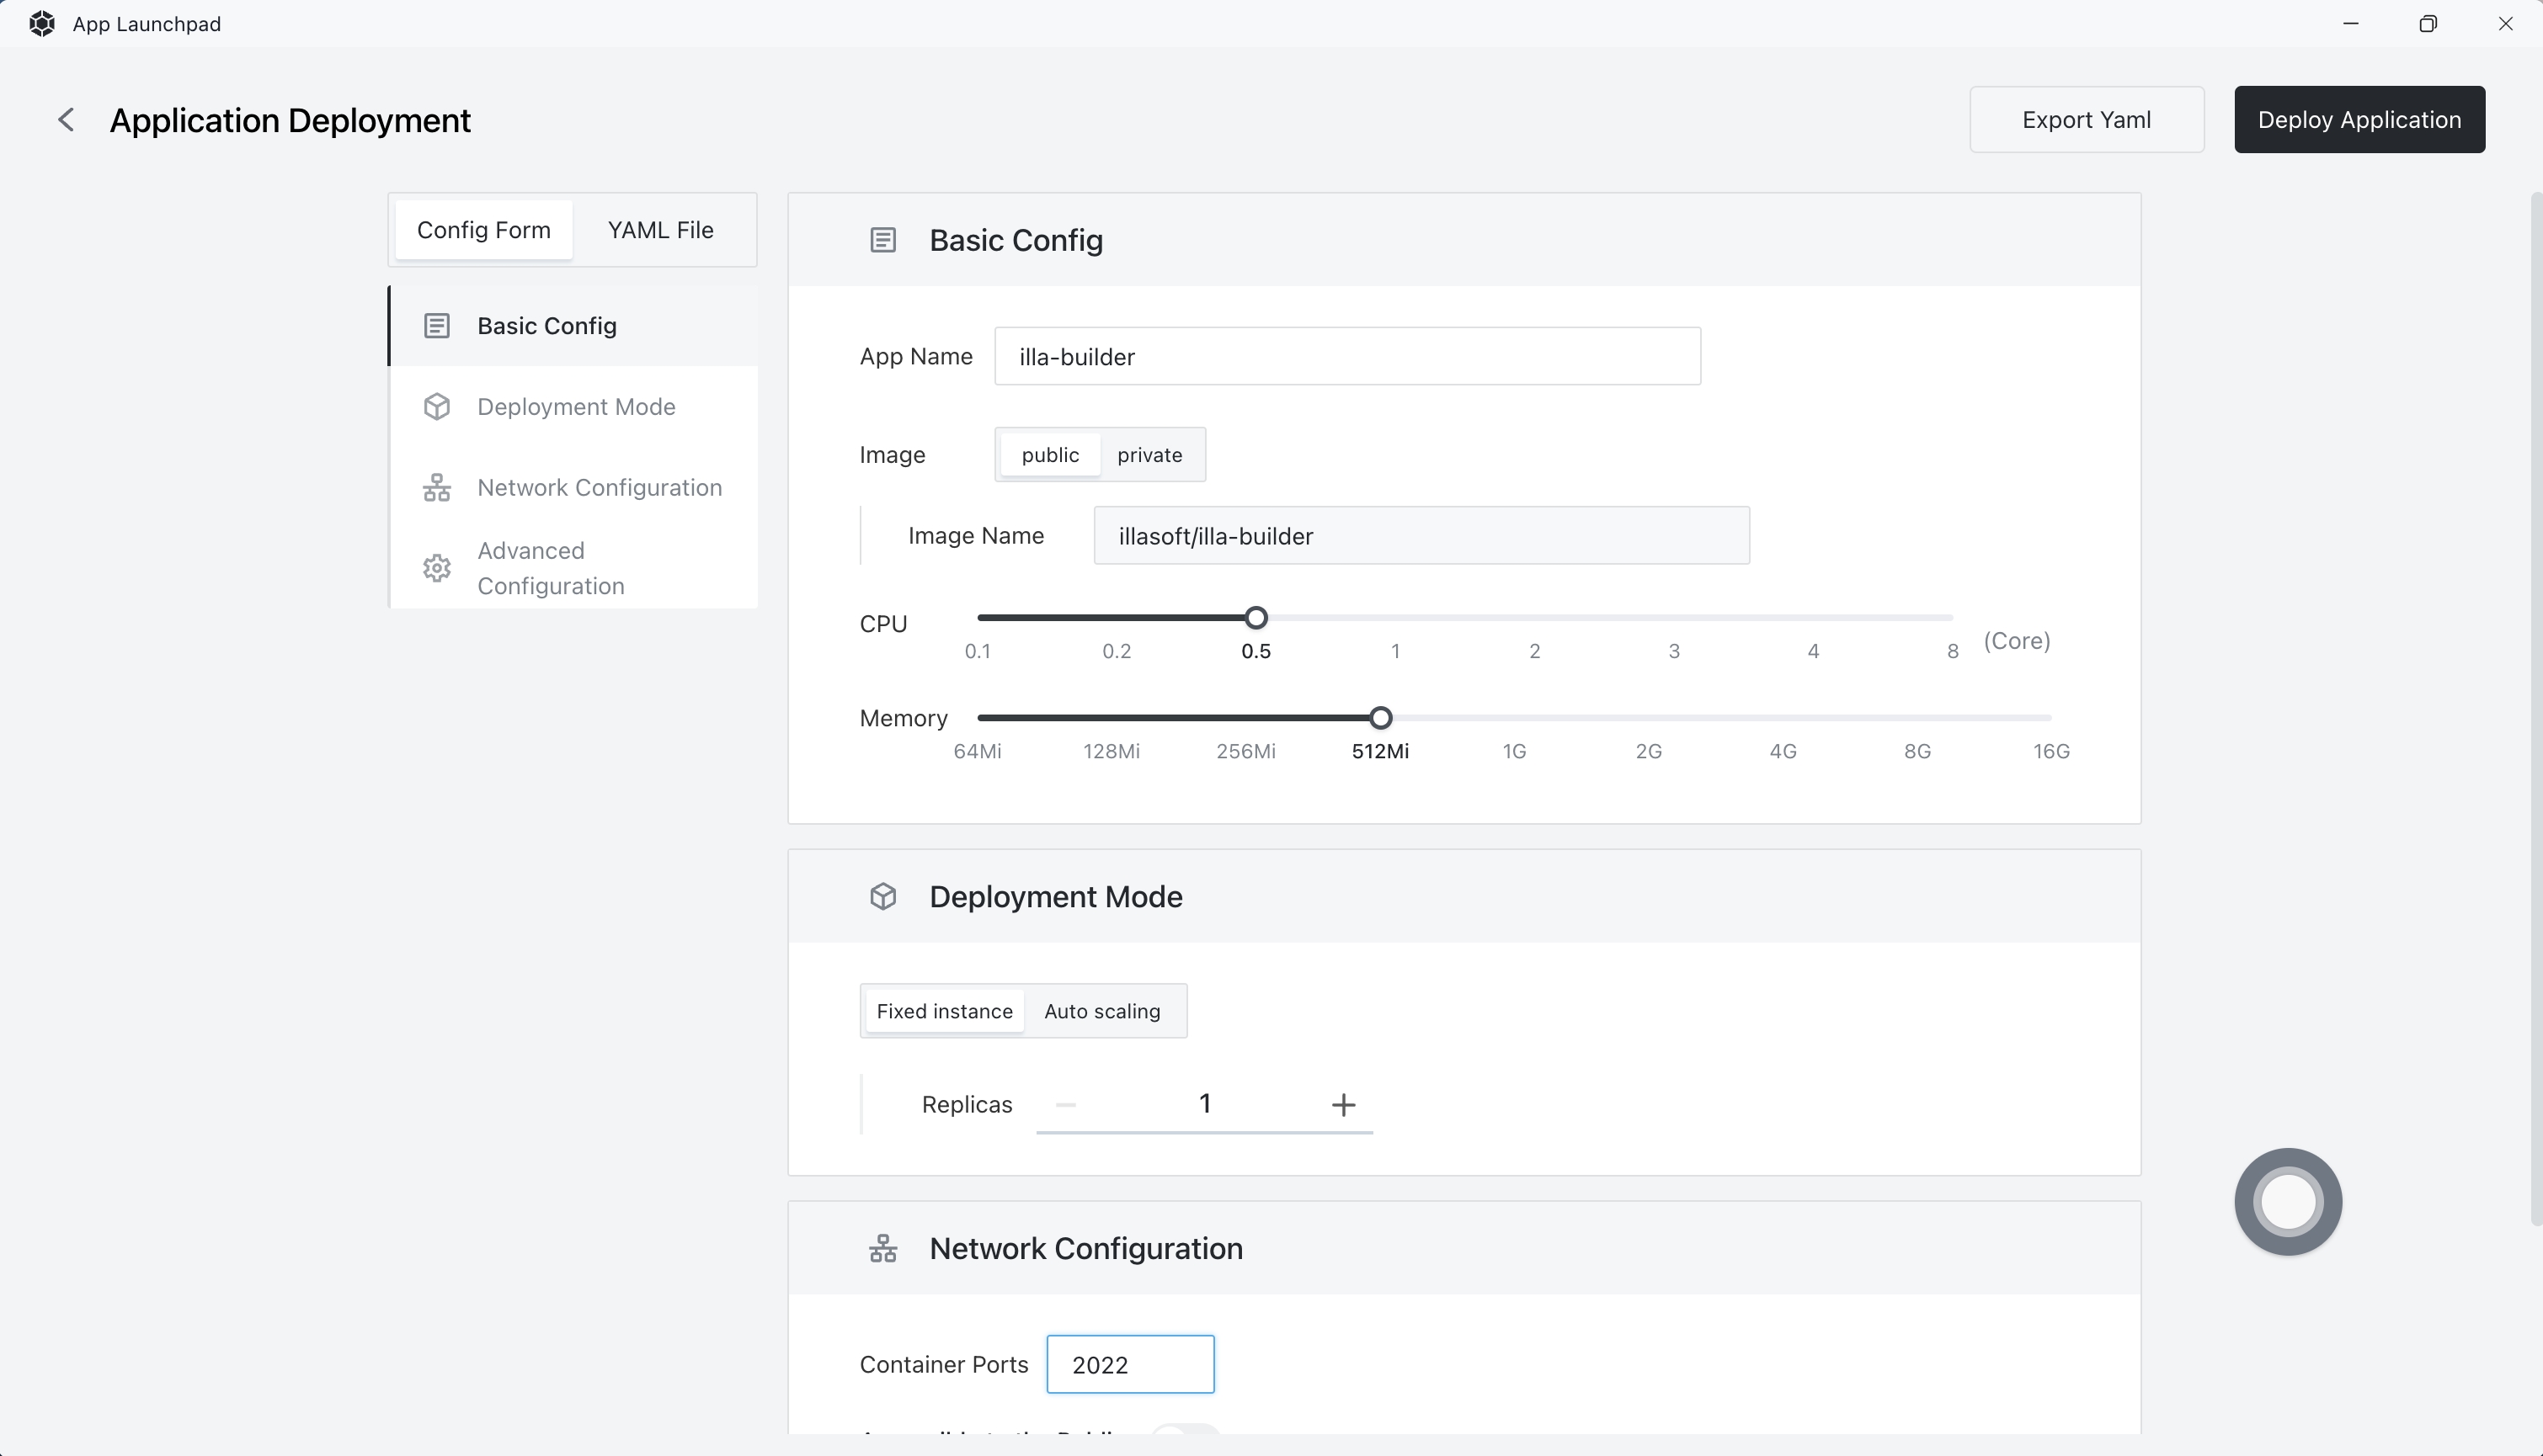Select the public image option
The image size is (2543, 1456).
1049,455
